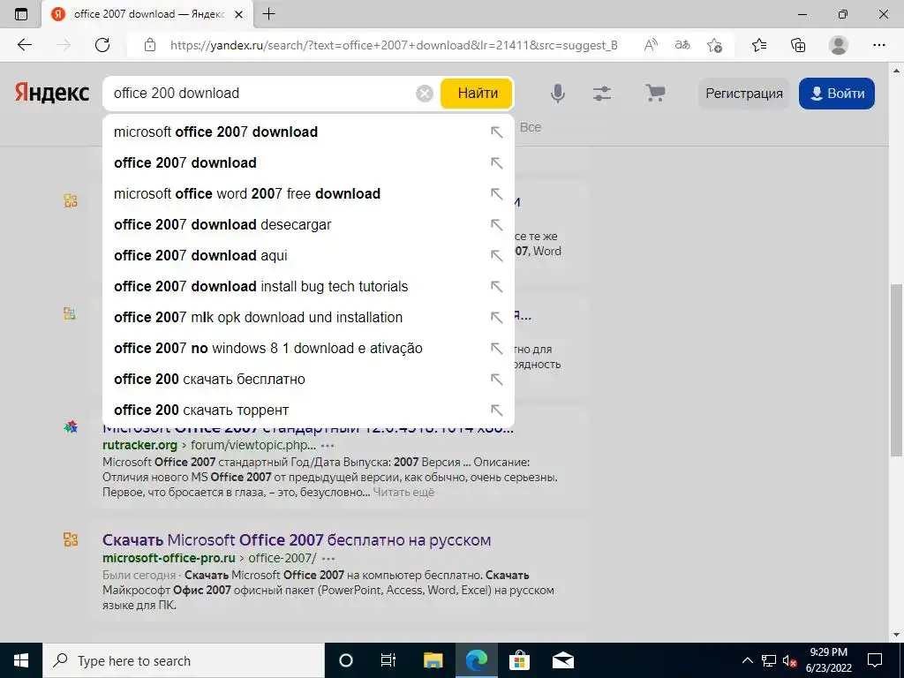Viewport: 904px width, 678px height.
Task: Close the office 2007 download tab
Action: point(238,14)
